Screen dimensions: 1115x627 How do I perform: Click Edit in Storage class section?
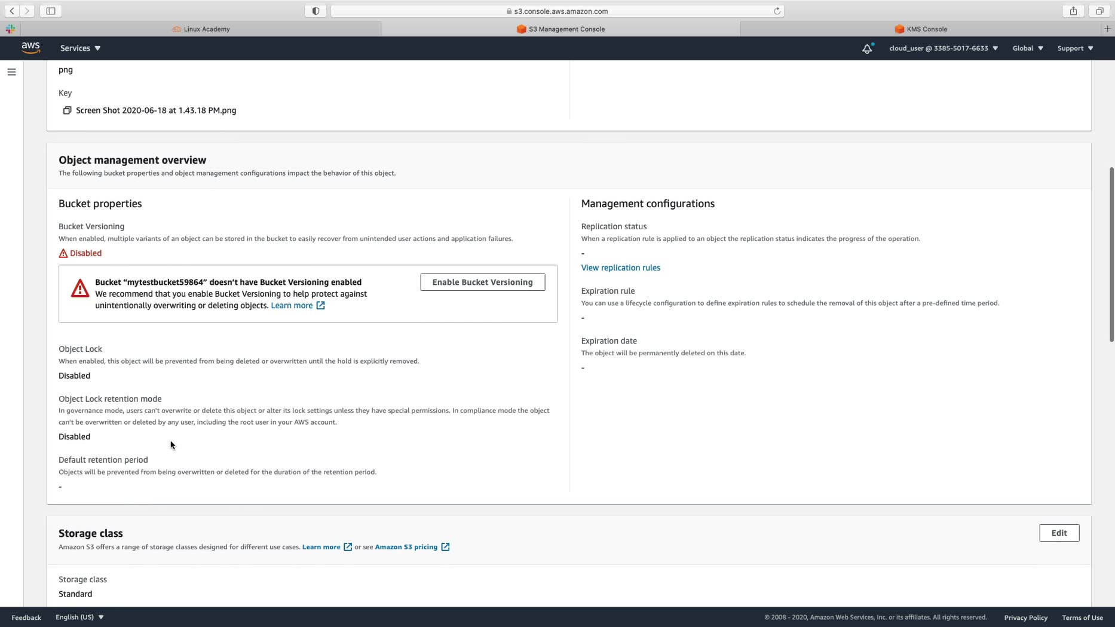click(1059, 533)
